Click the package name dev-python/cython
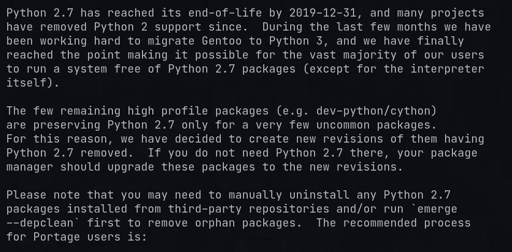Screen dimensions: 512x252 coord(373,111)
